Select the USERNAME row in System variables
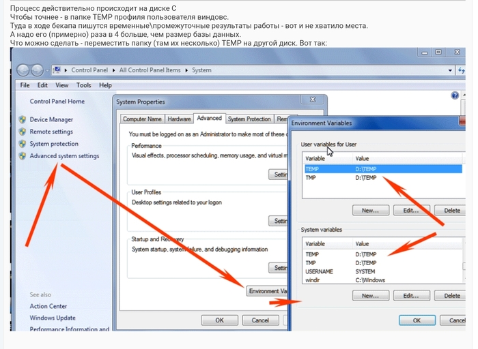The image size is (478, 349). (383, 271)
